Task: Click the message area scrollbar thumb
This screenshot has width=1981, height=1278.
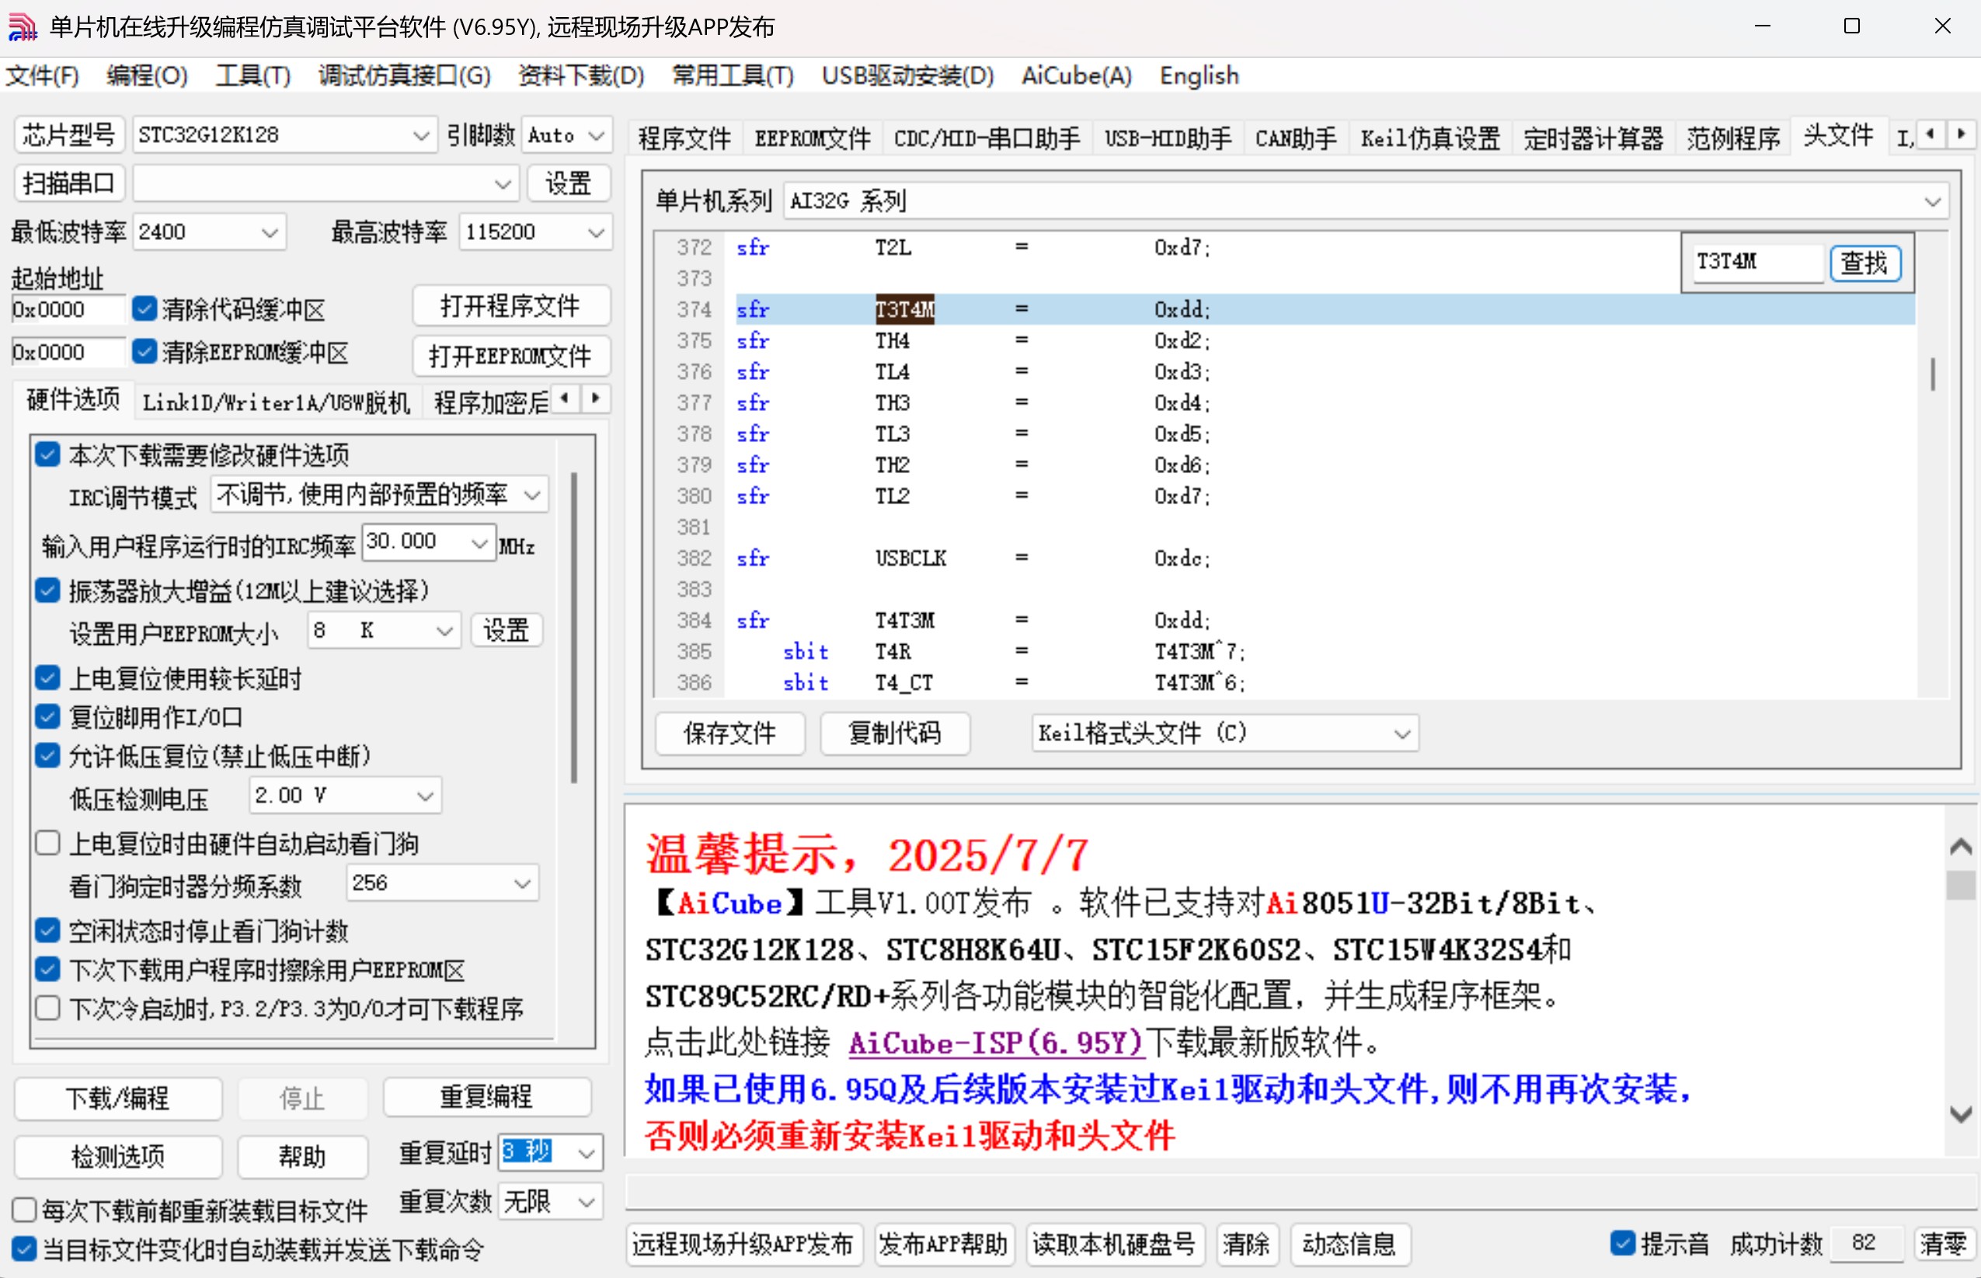Action: [1960, 885]
